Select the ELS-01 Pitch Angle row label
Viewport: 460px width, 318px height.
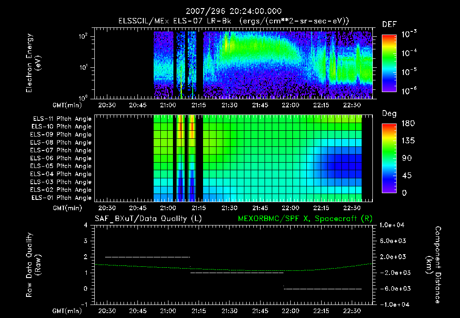[x=62, y=198]
